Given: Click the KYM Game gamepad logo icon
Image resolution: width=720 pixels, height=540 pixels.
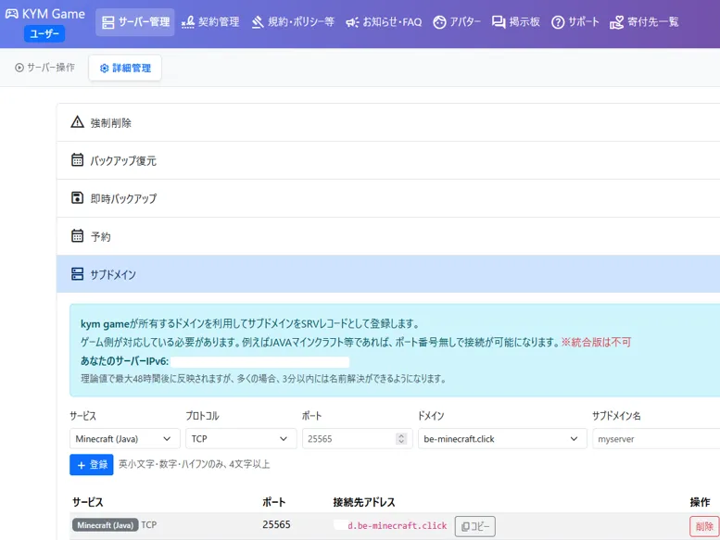Looking at the screenshot, I should tap(12, 14).
